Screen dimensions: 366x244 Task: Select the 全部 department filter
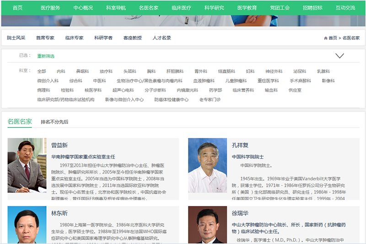click(x=42, y=71)
